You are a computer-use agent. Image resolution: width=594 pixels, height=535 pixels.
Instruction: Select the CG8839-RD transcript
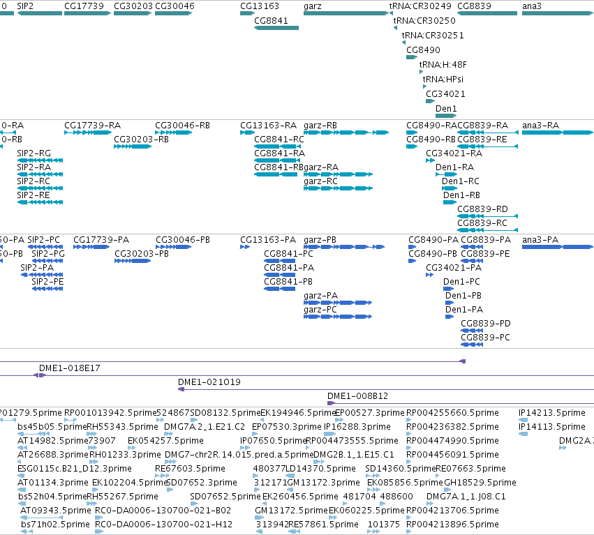point(487,216)
